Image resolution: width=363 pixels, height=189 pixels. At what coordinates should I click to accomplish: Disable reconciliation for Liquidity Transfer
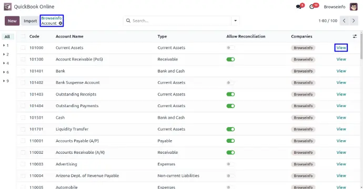[x=230, y=129]
